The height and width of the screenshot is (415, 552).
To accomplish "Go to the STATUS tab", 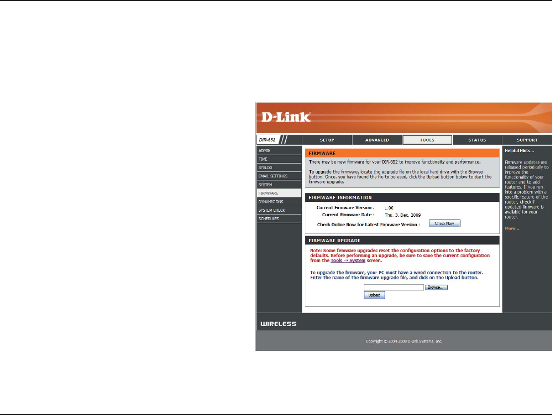I will pos(477,140).
